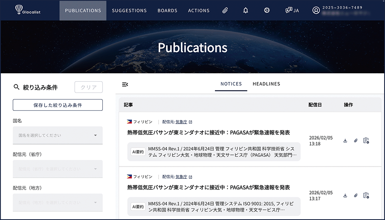Switch to the HEADLINES tab
This screenshot has height=220, width=385.
266,84
